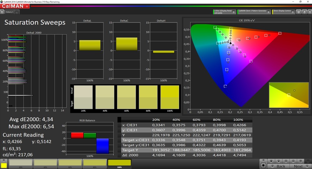Expand the X-Rite i1Display Retail meter dropdown
The width and height of the screenshot is (312, 169).
pos(234,12)
